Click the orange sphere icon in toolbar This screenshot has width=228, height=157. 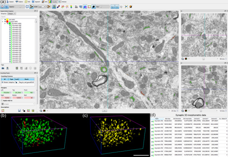pos(131,7)
